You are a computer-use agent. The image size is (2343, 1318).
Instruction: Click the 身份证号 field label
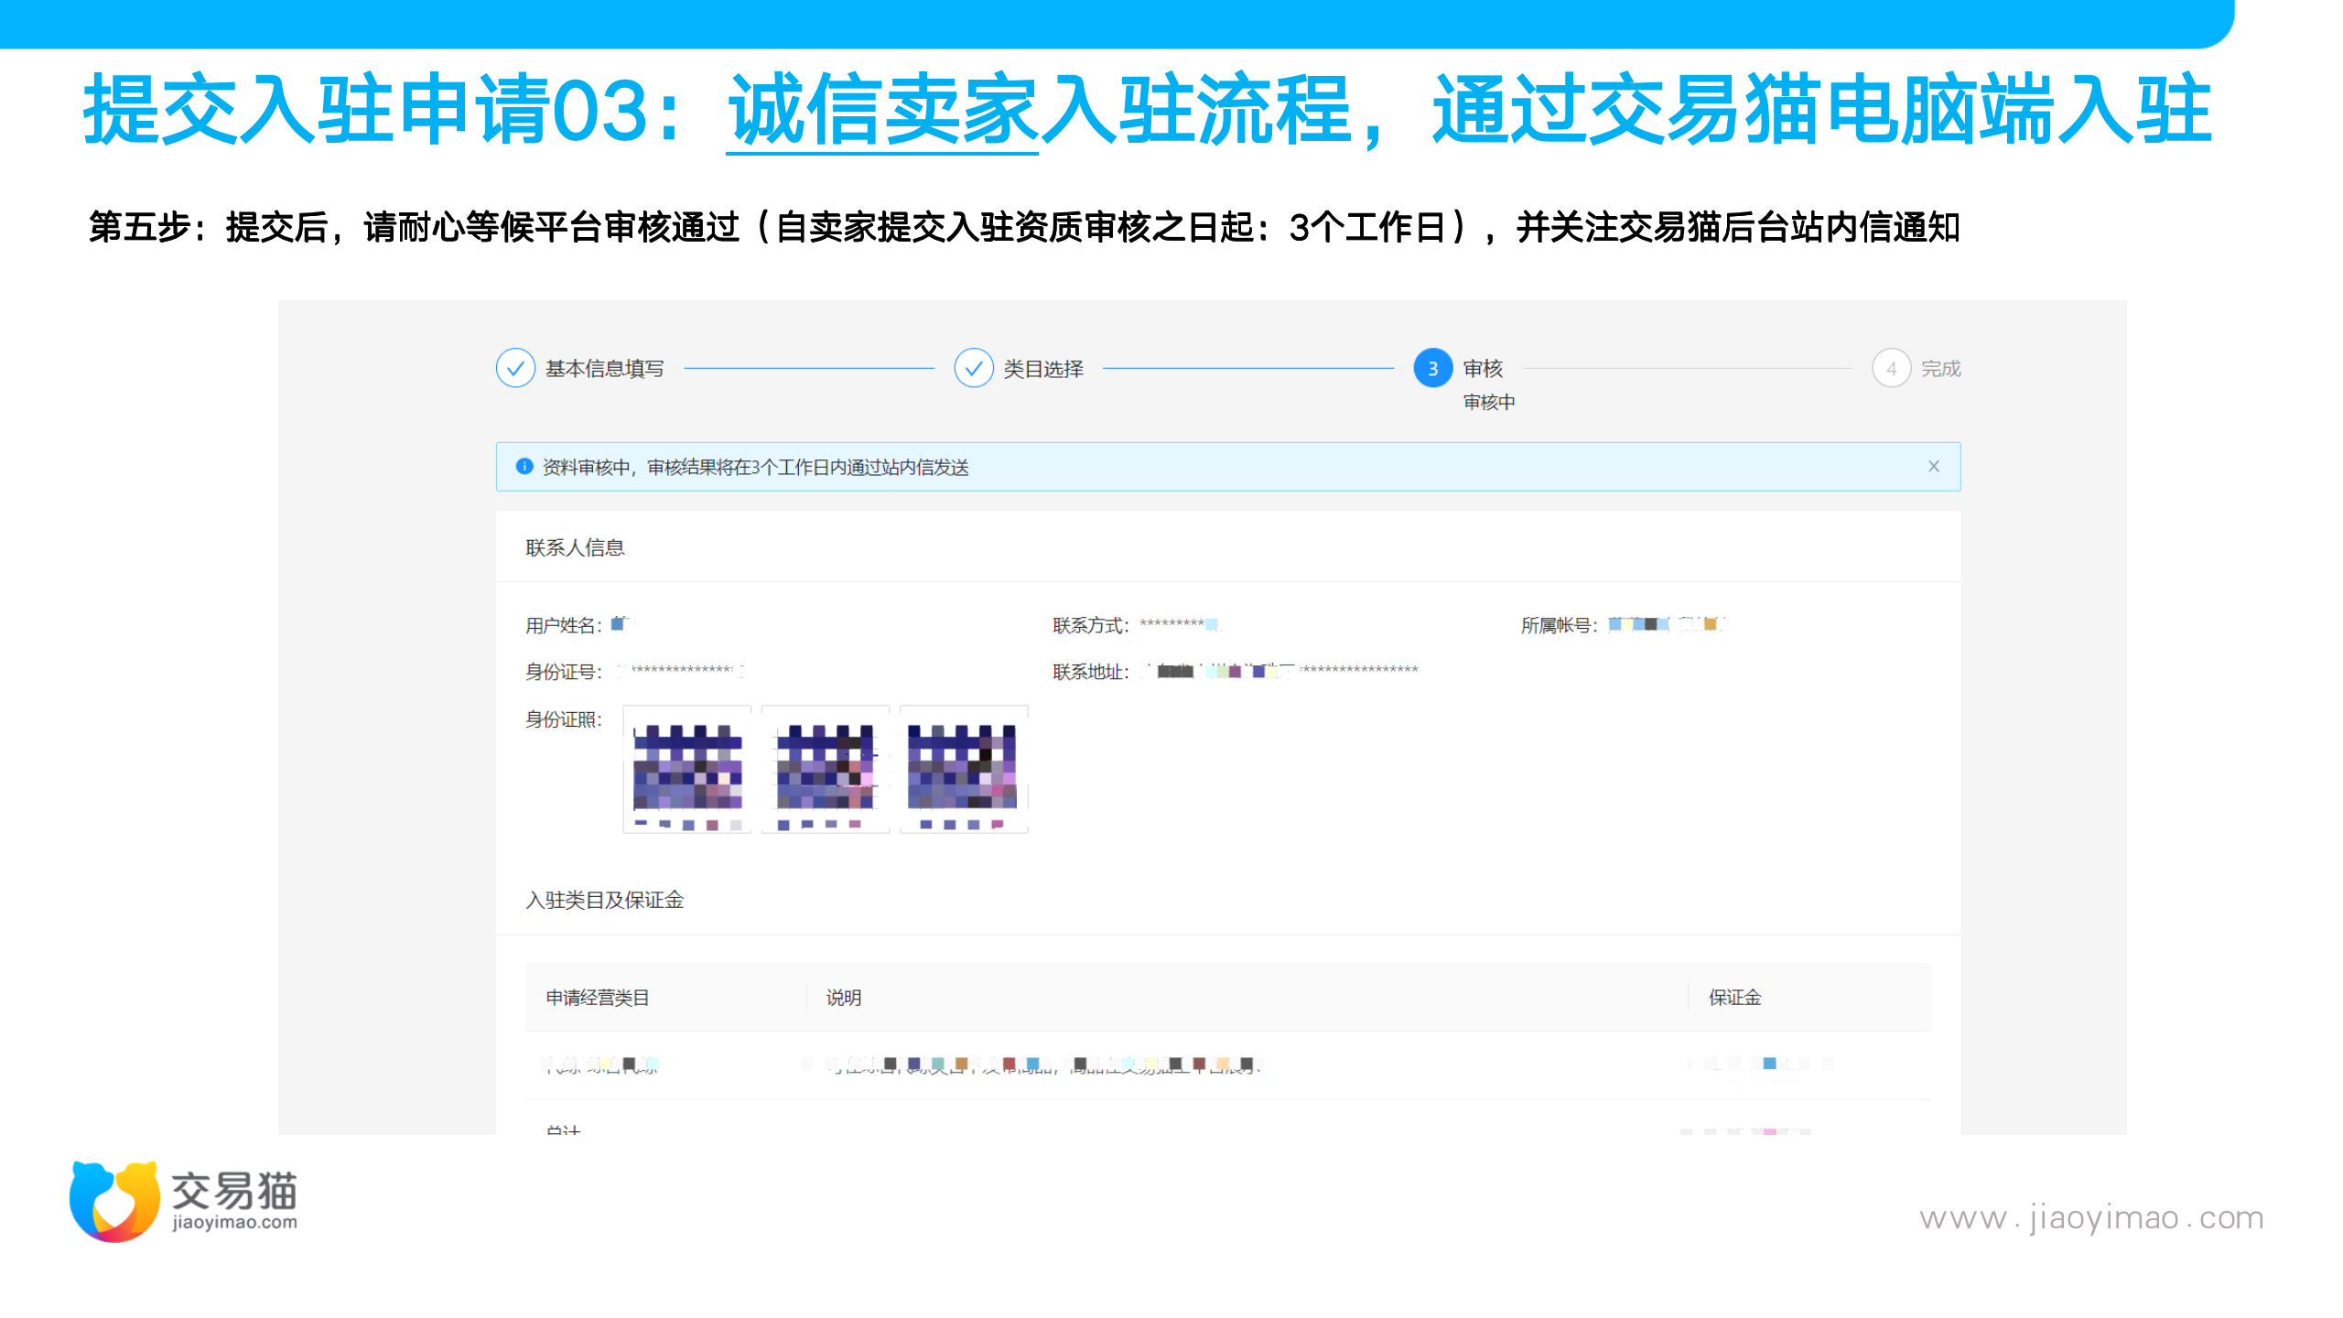[564, 672]
